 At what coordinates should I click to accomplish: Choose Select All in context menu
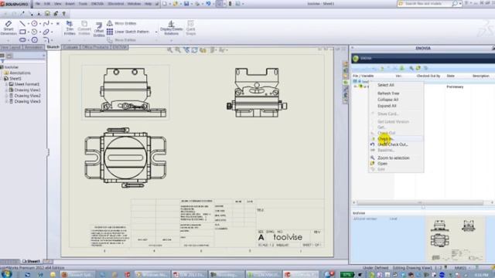click(385, 85)
